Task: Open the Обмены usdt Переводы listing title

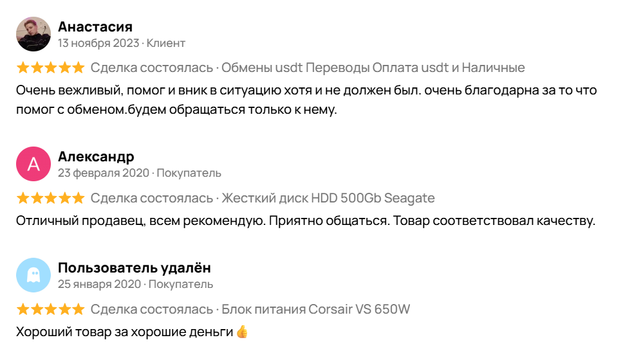Action: pyautogui.click(x=373, y=67)
